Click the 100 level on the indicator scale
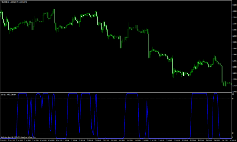Viewport: 237px width, 142px height. point(233,94)
